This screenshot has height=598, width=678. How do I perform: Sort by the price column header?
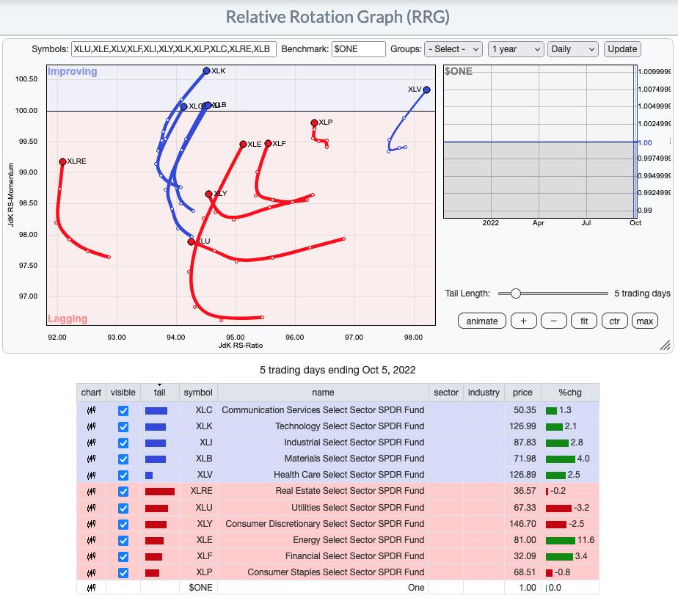point(522,393)
